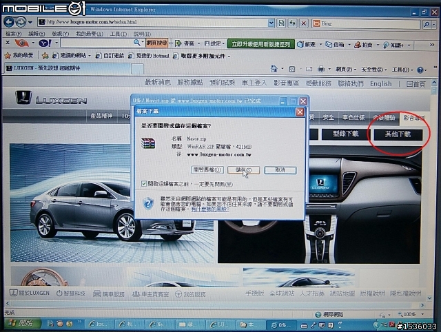Toggle the 開啟這類檔案之前一定要先詢問 checkbox
Image resolution: width=441 pixels, height=332 pixels.
coord(144,184)
